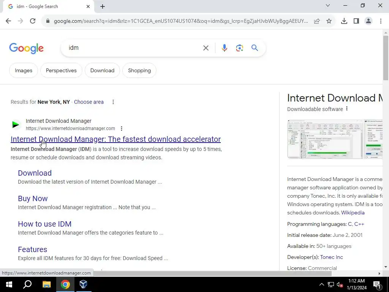This screenshot has height=292, width=389.
Task: Click the Choose area link
Action: [x=89, y=102]
